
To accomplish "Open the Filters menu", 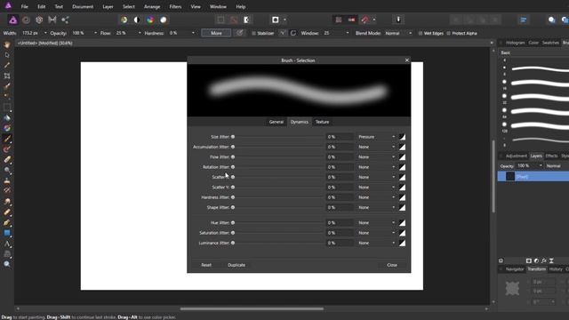I will point(175,6).
